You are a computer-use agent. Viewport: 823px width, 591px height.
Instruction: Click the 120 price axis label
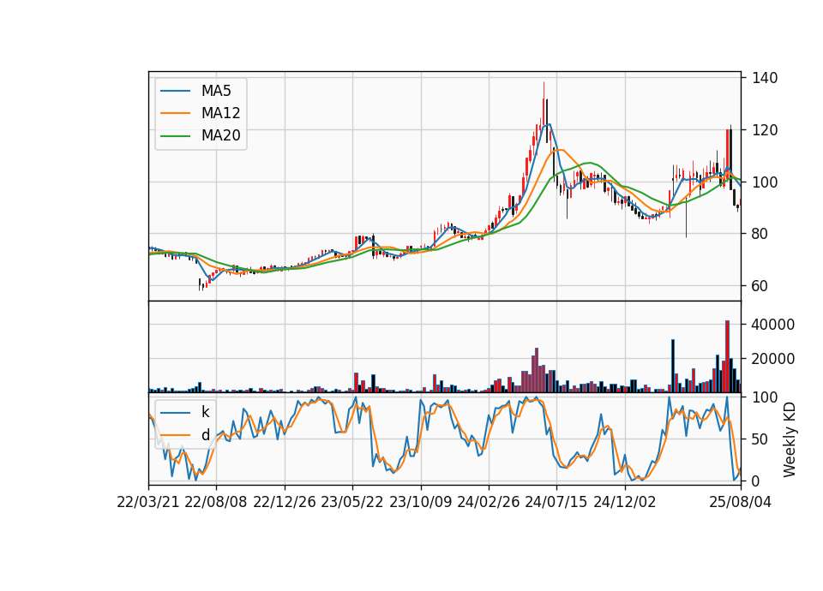point(765,130)
